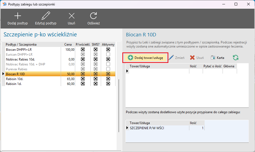Click the SMS? column header

[x=96, y=45]
